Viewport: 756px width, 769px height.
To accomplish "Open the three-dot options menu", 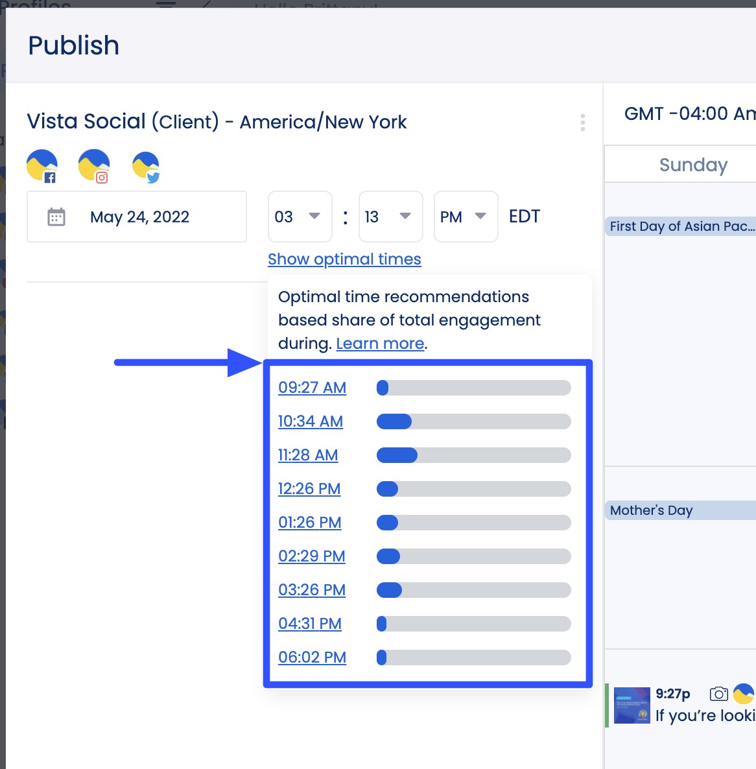I will [x=582, y=122].
